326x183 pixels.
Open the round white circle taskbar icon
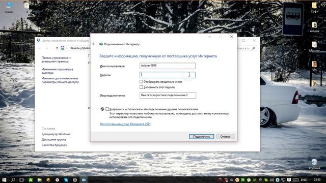75,179
